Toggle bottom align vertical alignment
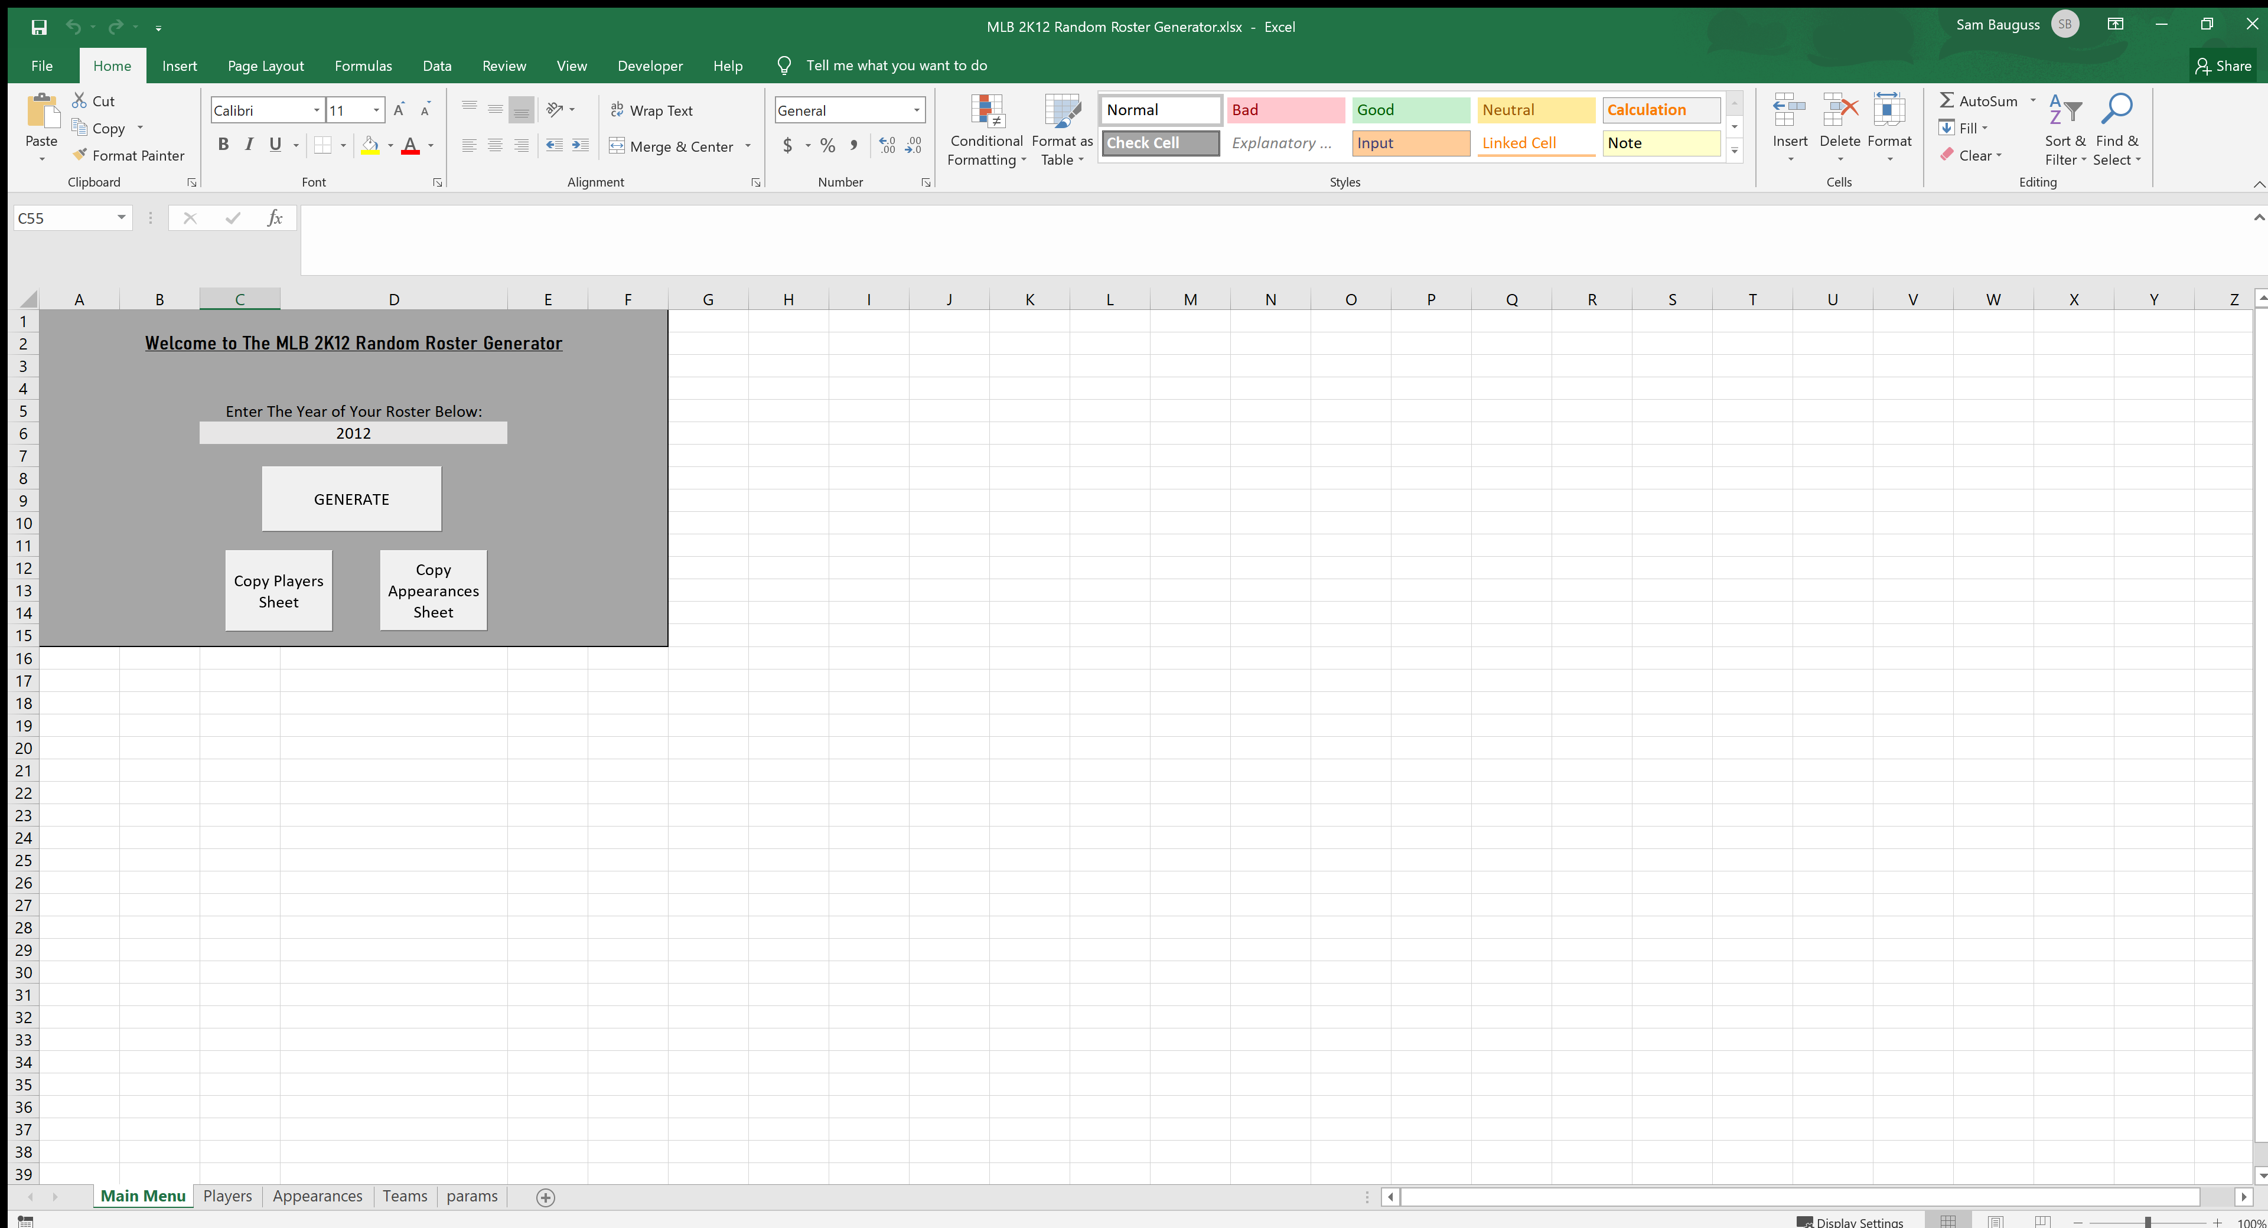The image size is (2268, 1228). tap(521, 110)
